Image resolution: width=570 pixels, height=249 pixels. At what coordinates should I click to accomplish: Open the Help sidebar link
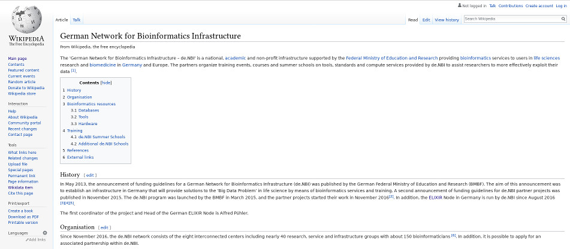pos(12,111)
